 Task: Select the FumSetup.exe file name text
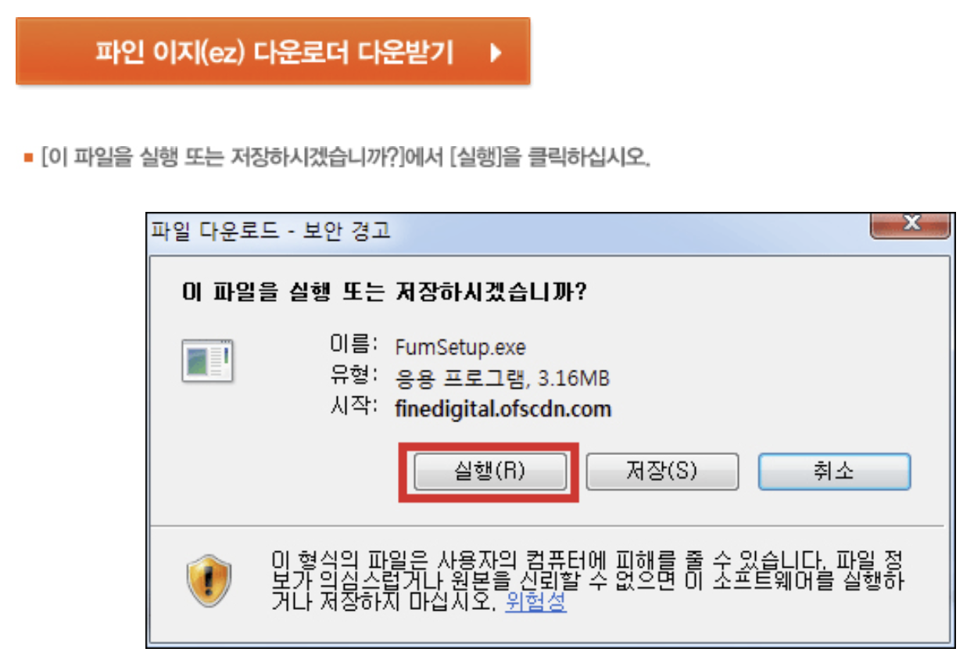tap(460, 347)
